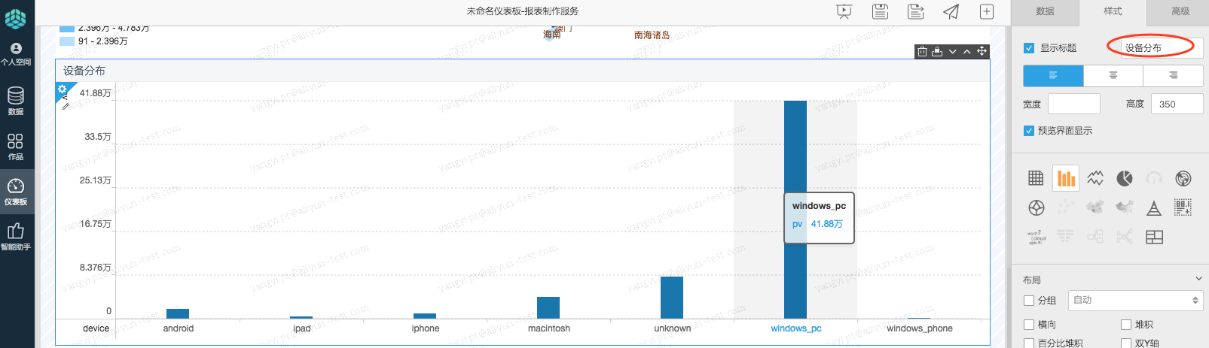Enable the 双Y轴 dual Y-axis checkbox

click(1126, 343)
